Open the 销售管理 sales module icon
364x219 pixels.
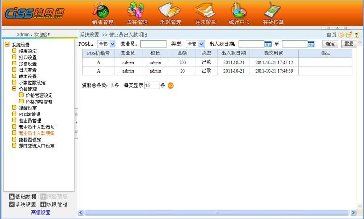[102, 12]
